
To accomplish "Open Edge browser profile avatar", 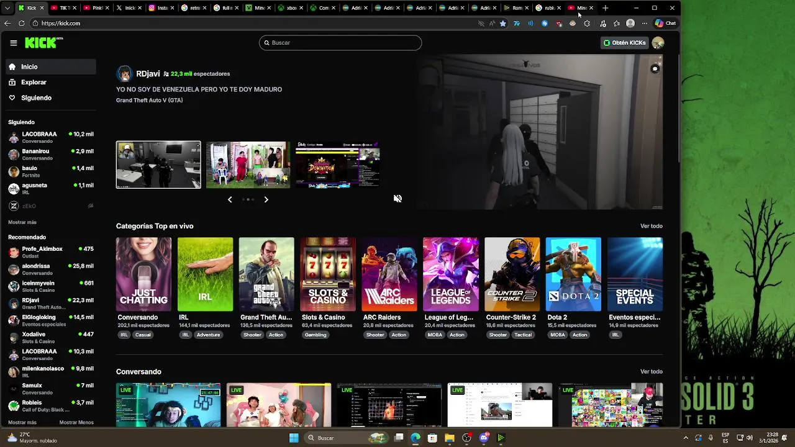I will [630, 24].
